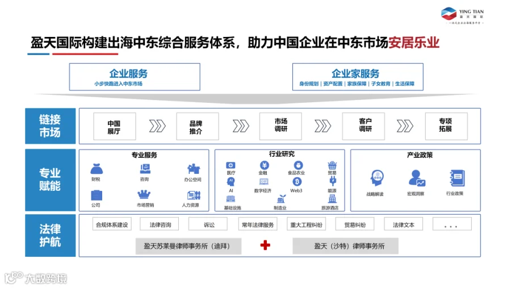Click 家族保障 under 企业家服务
Image resolution: width=511 pixels, height=288 pixels.
click(357, 84)
